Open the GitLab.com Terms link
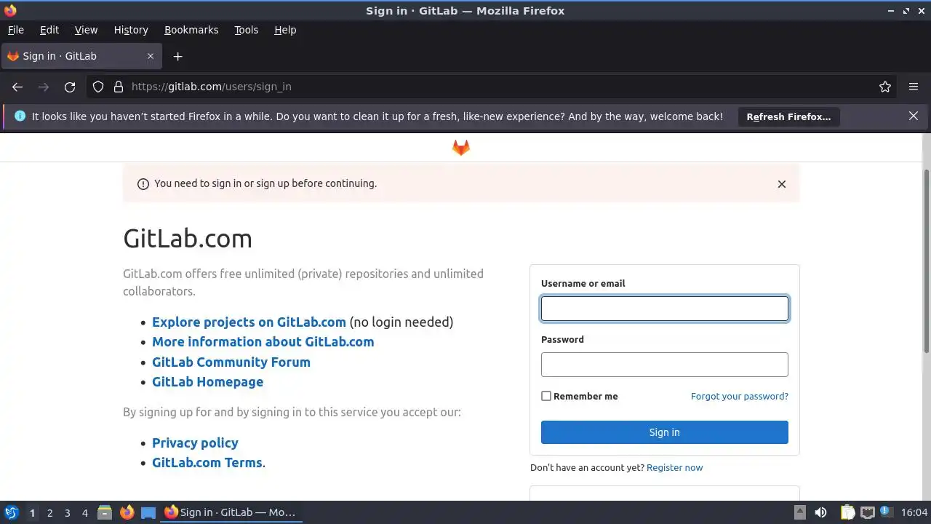The width and height of the screenshot is (931, 524). (207, 463)
